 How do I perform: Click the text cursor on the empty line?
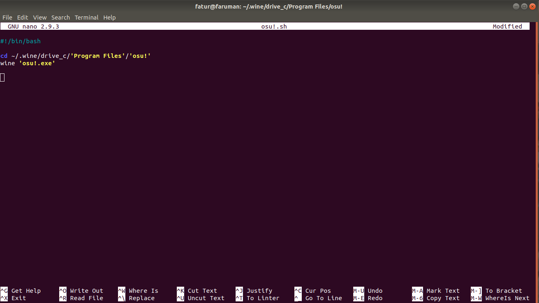[x=2, y=77]
